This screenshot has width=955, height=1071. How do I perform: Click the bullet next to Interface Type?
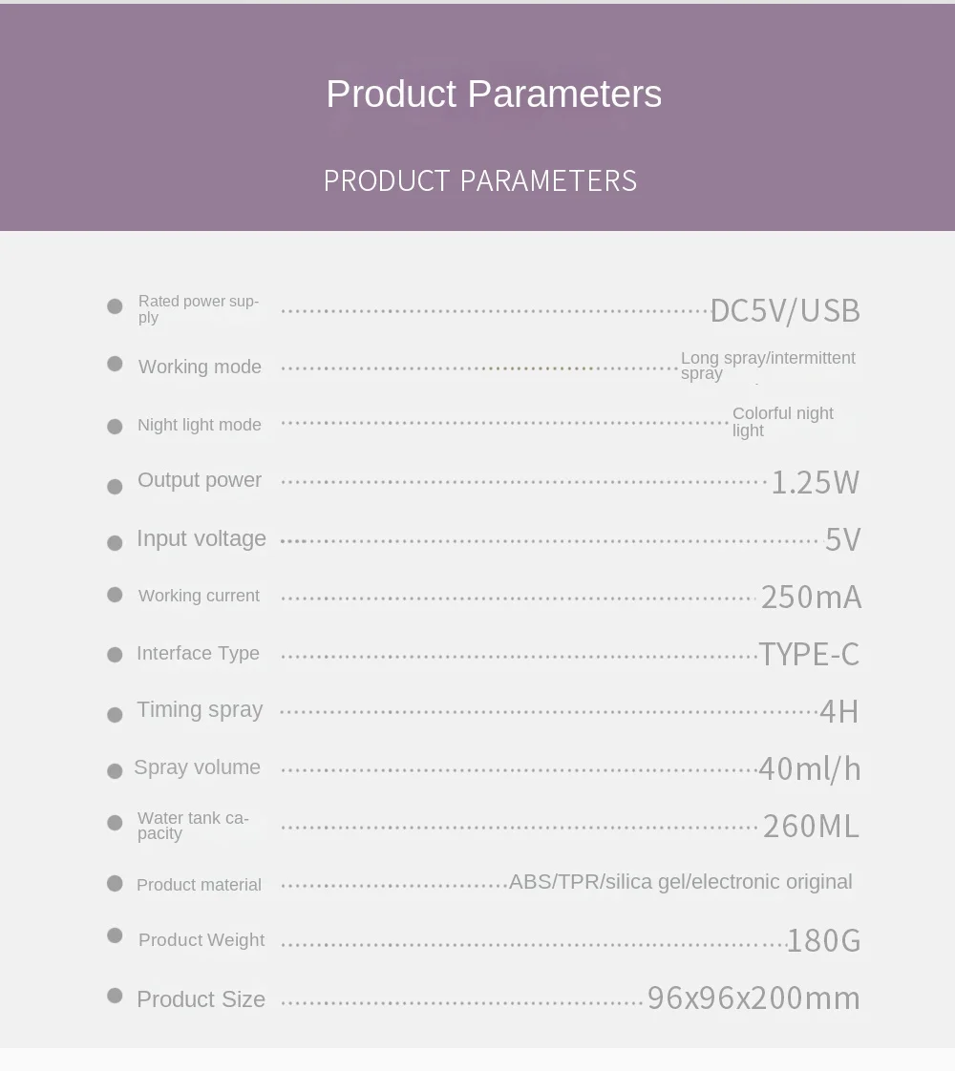pyautogui.click(x=115, y=655)
